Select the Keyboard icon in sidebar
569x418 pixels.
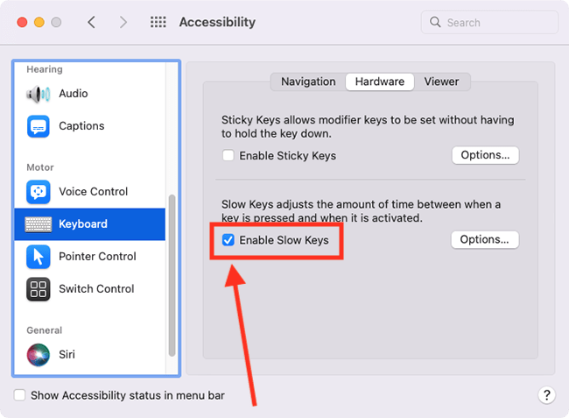pos(39,224)
